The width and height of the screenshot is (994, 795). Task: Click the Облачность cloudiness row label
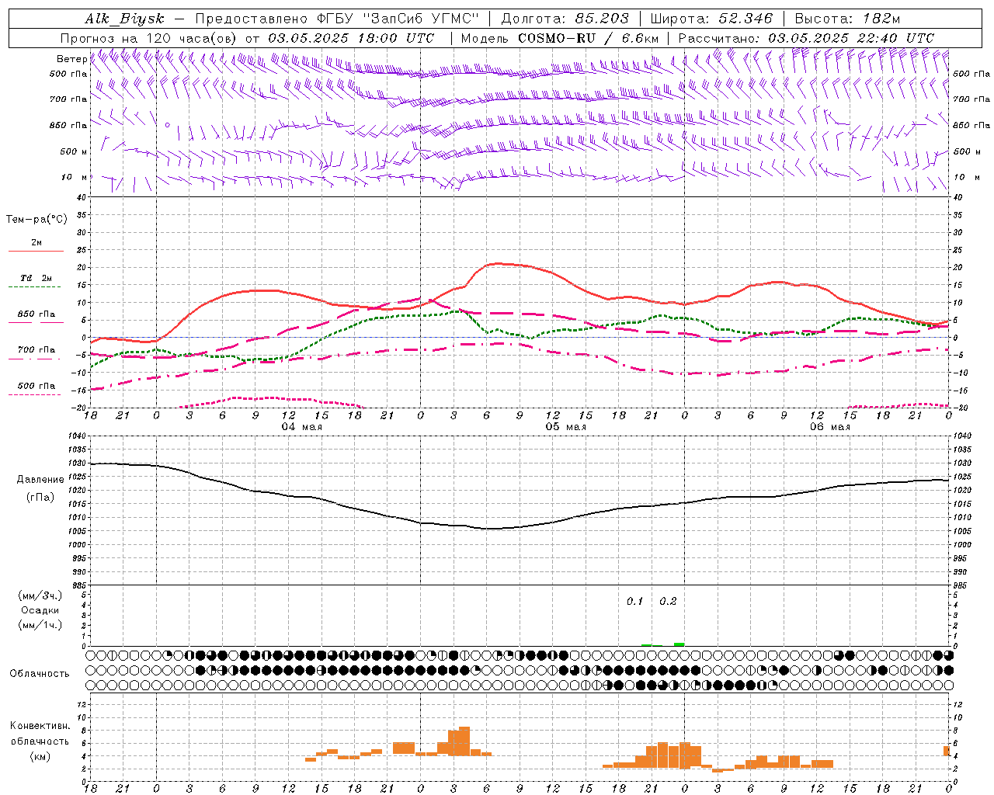[40, 673]
